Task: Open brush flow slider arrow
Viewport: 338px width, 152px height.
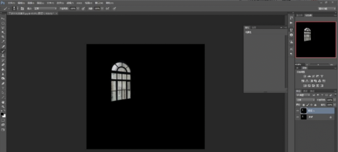Action: [102, 9]
